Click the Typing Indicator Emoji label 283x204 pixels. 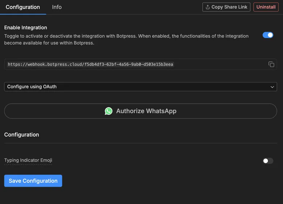(28, 160)
